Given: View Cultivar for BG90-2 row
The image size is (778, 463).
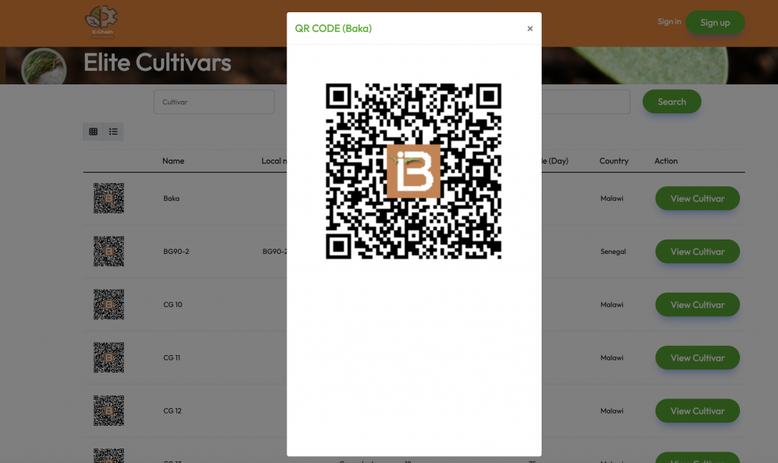Looking at the screenshot, I should click(697, 252).
